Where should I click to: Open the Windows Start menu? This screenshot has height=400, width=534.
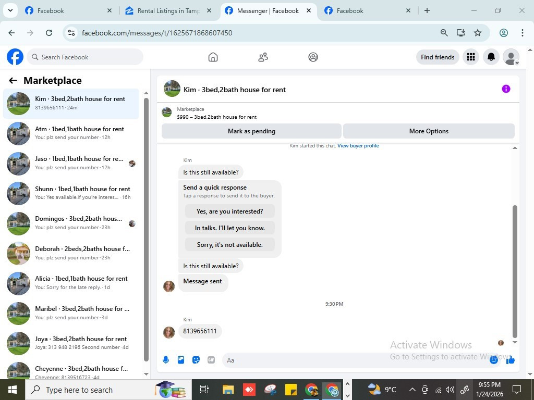tap(13, 390)
